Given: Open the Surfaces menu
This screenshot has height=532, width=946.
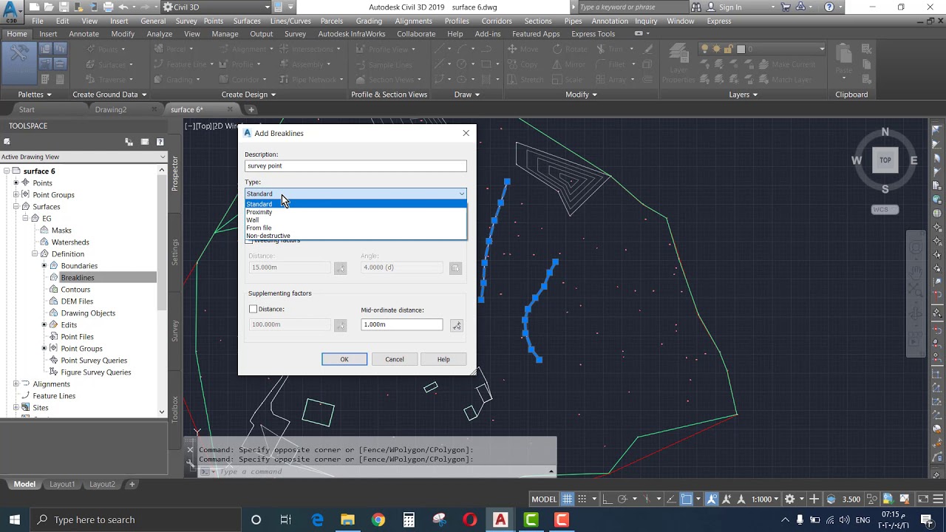Looking at the screenshot, I should tap(247, 21).
